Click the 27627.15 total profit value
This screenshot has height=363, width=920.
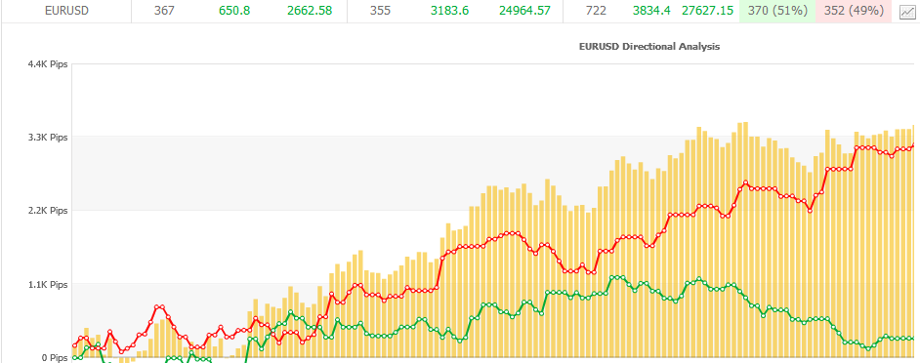[x=708, y=11]
